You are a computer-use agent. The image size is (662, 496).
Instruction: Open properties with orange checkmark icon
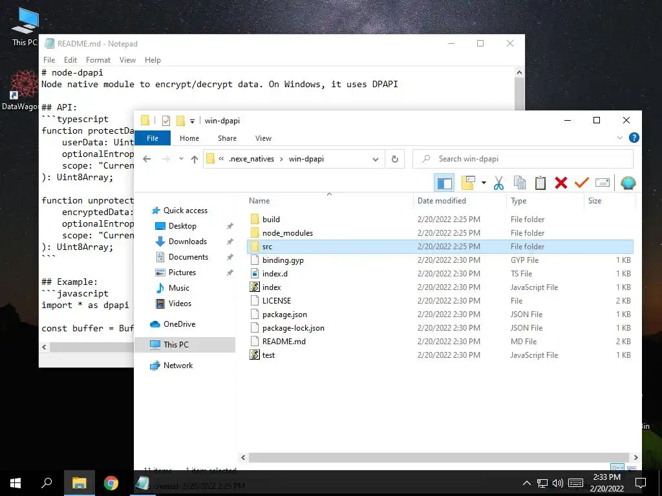pyautogui.click(x=582, y=183)
